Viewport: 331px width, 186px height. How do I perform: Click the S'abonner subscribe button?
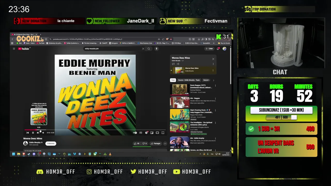pyautogui.click(x=51, y=144)
